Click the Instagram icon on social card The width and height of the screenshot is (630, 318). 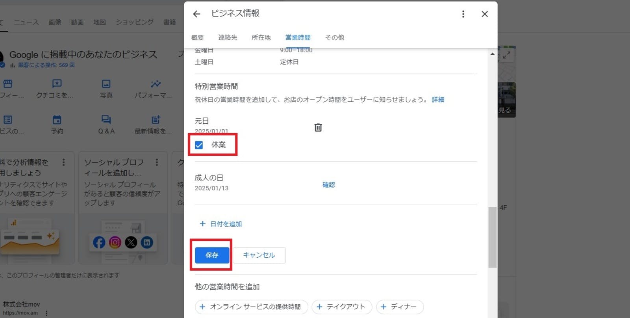point(115,242)
